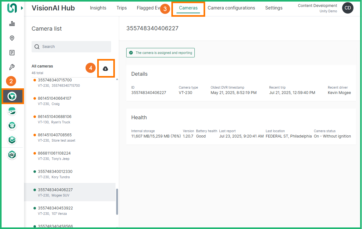The width and height of the screenshot is (362, 229).
Task: Click the map location pin sidebar icon
Action: coord(12,38)
